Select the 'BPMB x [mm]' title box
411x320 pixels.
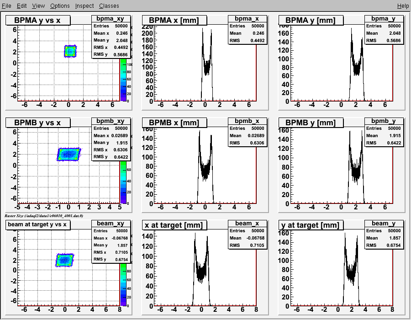point(174,123)
